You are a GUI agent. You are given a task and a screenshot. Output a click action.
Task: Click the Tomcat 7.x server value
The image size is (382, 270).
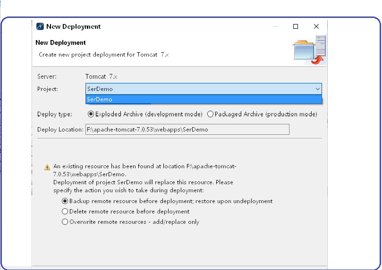101,76
